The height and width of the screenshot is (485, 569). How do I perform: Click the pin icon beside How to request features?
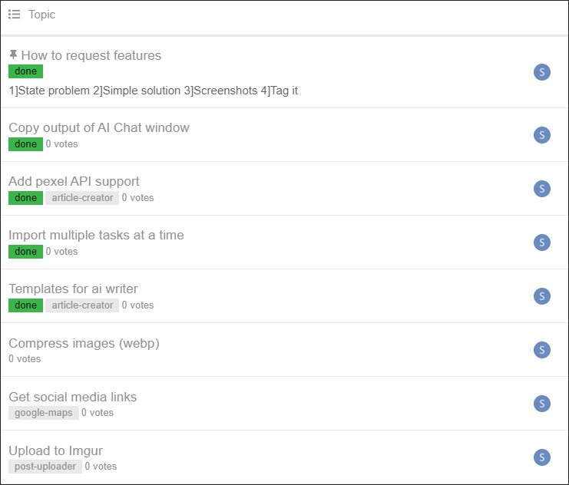pyautogui.click(x=13, y=54)
